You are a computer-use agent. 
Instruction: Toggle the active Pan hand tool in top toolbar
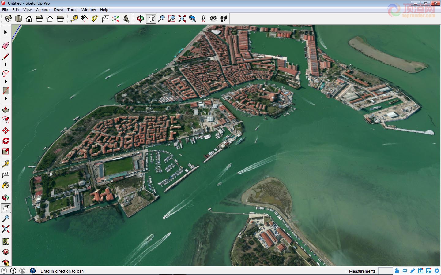pos(151,19)
